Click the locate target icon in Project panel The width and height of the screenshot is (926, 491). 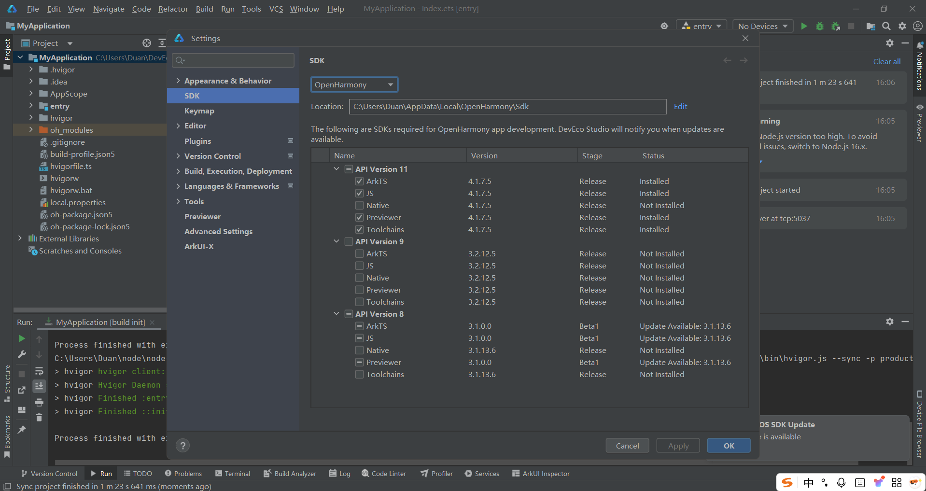tap(147, 43)
